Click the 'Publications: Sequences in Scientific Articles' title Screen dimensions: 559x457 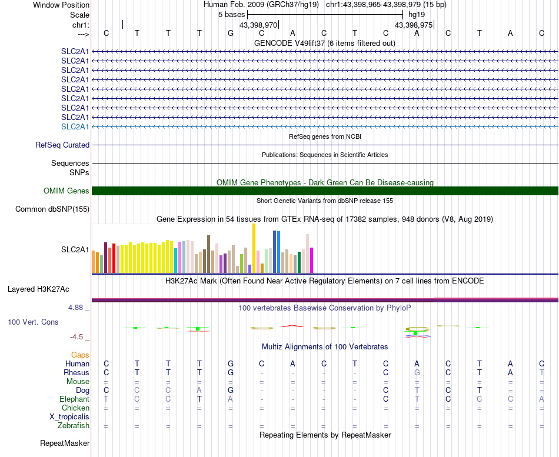pos(325,155)
